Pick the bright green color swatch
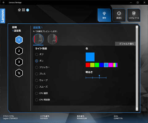This screenshot has width=148, height=123. (97, 65)
